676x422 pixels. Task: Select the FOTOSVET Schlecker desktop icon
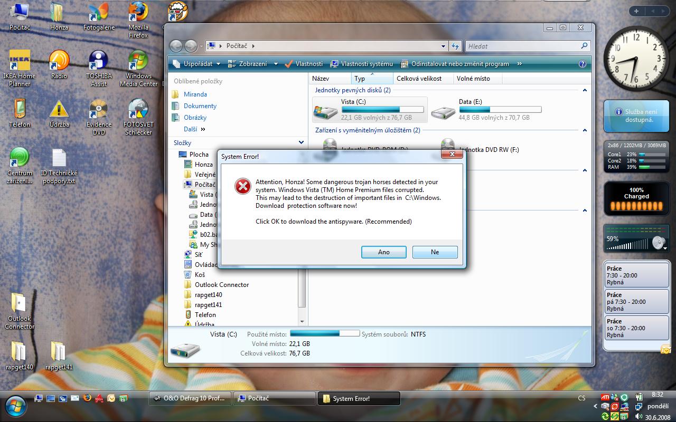point(138,117)
